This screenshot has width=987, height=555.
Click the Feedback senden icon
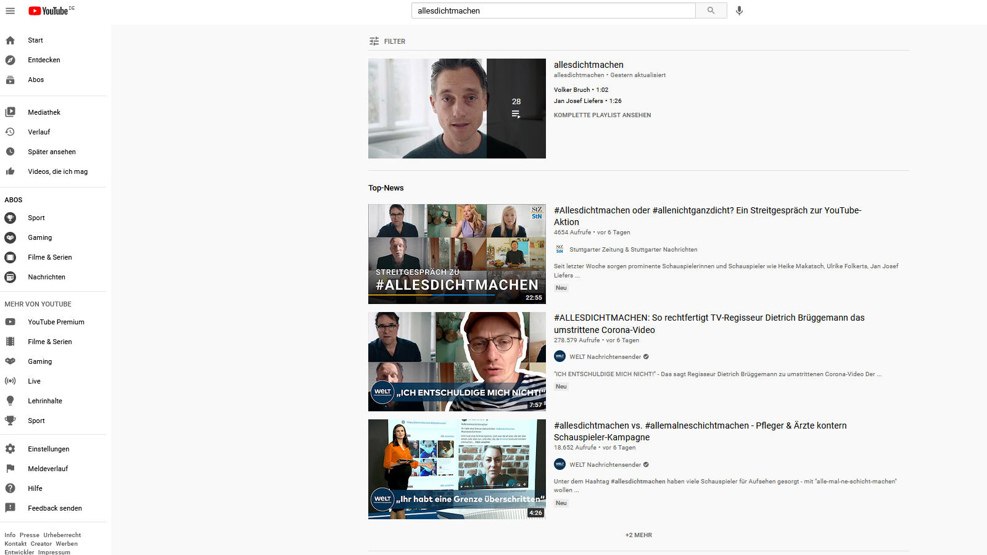[10, 508]
